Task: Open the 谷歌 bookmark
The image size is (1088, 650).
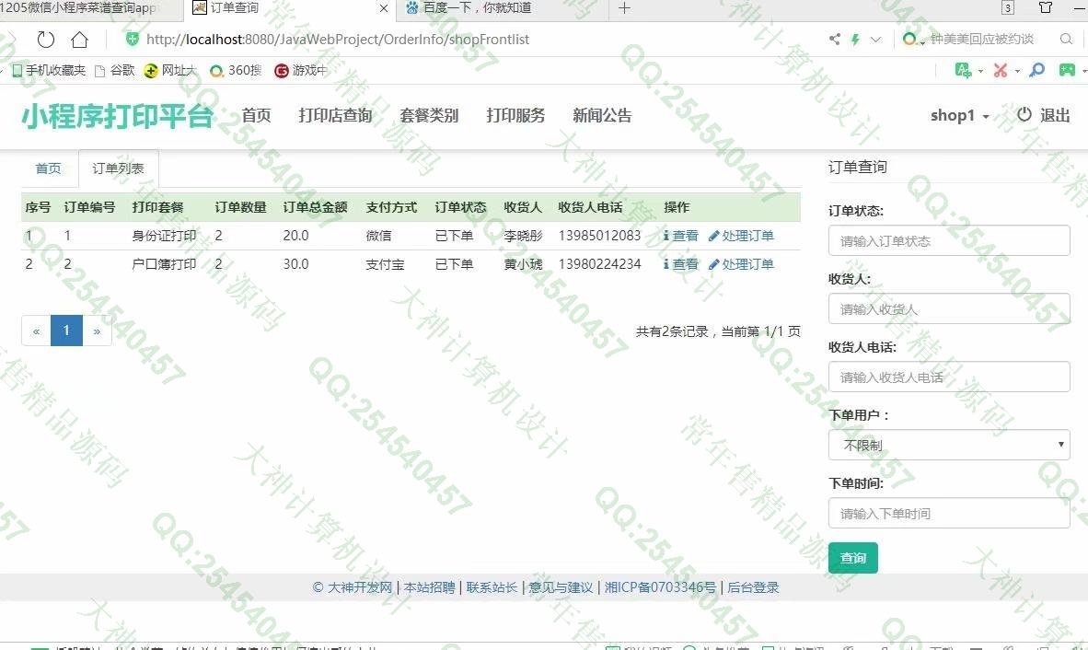Action: (114, 70)
